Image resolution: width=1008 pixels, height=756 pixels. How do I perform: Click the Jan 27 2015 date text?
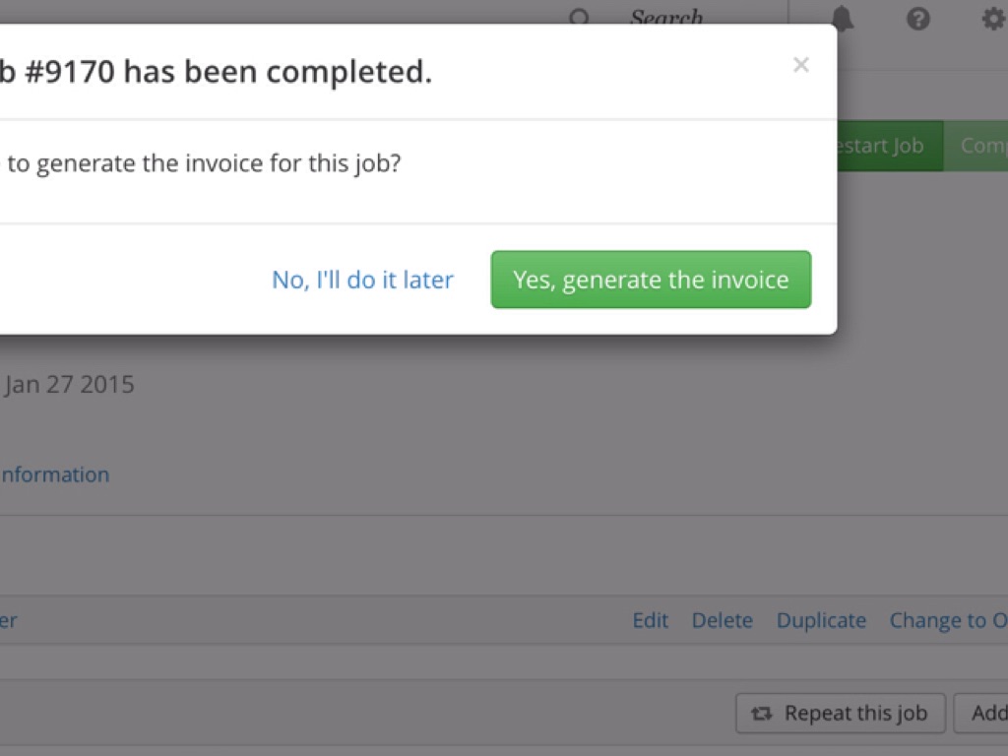pyautogui.click(x=69, y=384)
